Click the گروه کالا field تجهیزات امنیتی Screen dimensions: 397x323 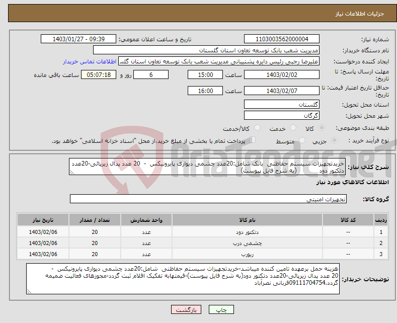click(x=208, y=199)
